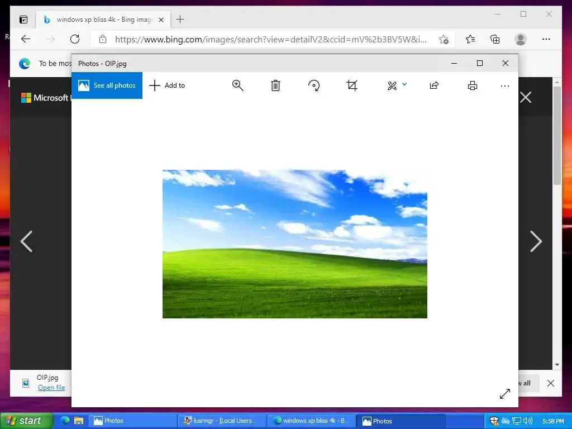The height and width of the screenshot is (429, 572).
Task: Click the zoom magnifier icon in Photos
Action: (238, 85)
